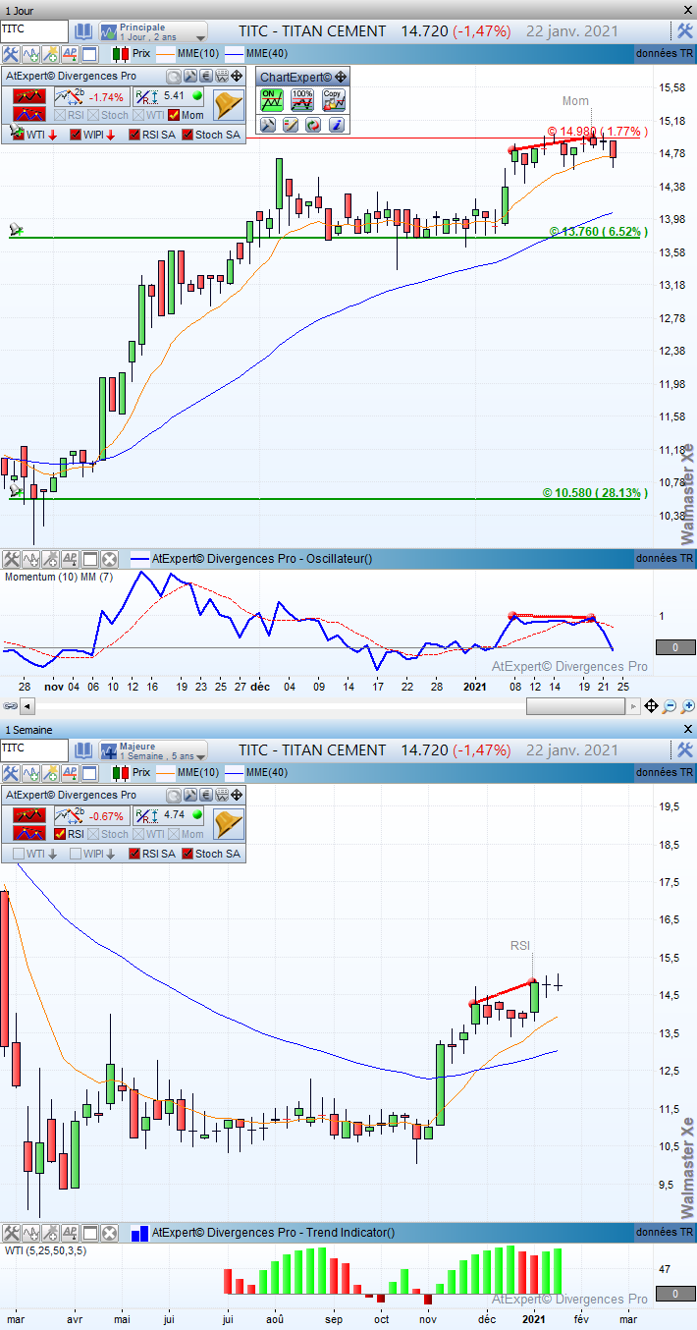Open the symbol book icon in the 1 Jour chart
Image resolution: width=697 pixels, height=1330 pixels.
coord(83,31)
